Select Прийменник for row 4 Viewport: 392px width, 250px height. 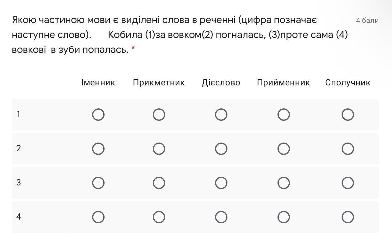click(x=283, y=217)
